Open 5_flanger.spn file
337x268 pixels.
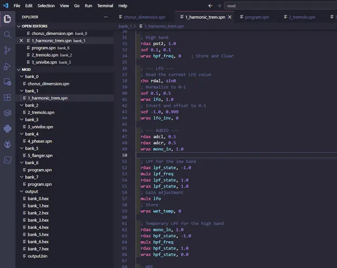[x=64, y=156]
